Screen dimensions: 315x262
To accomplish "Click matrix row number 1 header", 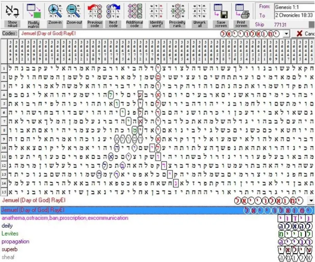I will click(4, 69).
